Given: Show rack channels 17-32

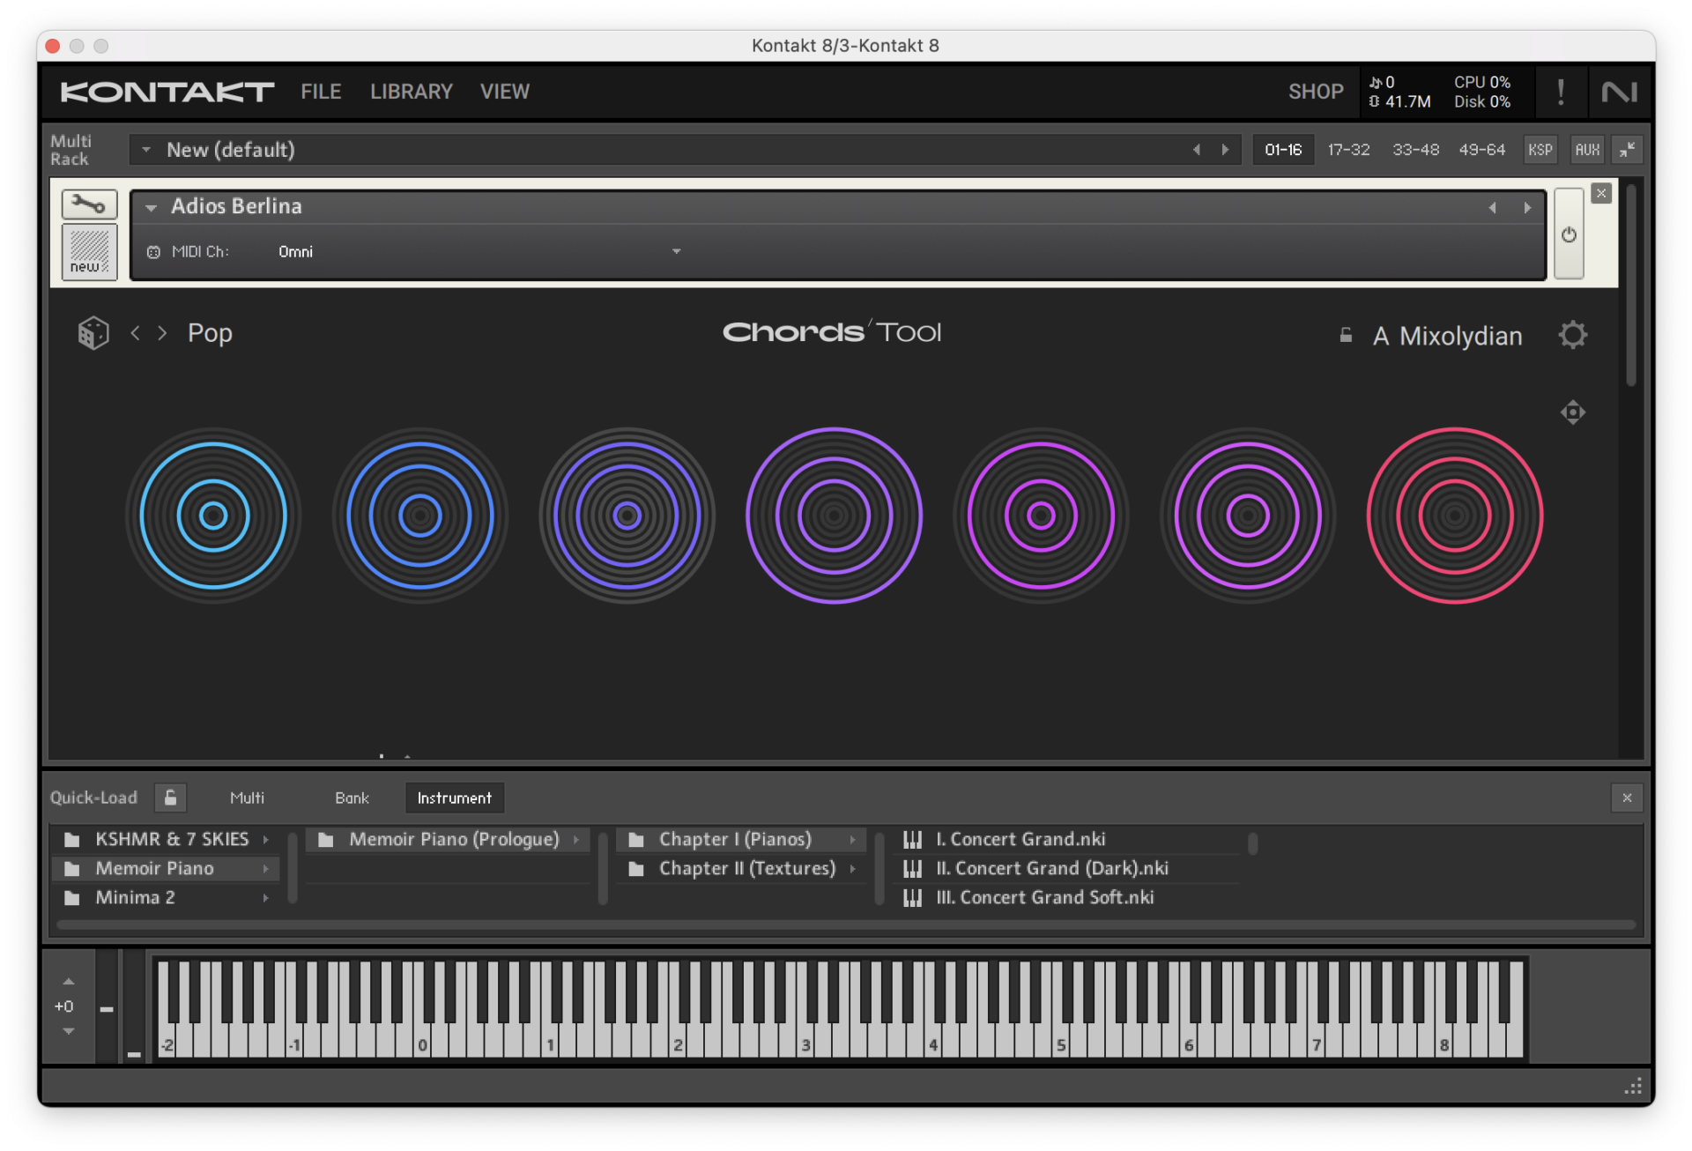Looking at the screenshot, I should (x=1348, y=150).
